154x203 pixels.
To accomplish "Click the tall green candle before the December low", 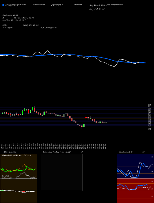I will click(x=84, y=125).
